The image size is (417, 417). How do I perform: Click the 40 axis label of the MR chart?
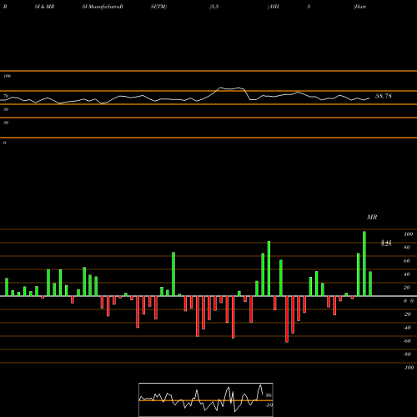tap(407, 274)
